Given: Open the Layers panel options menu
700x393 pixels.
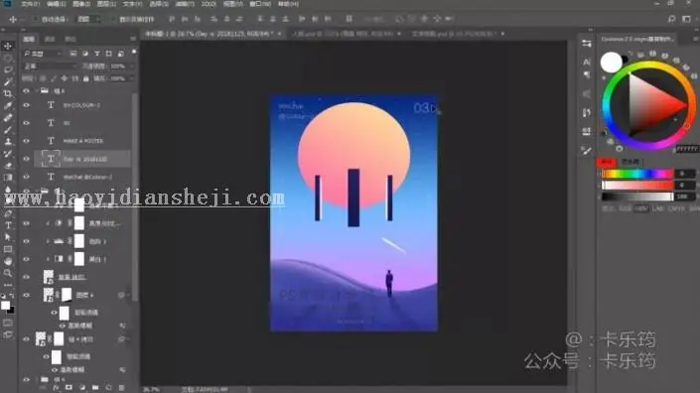Looking at the screenshot, I should click(x=133, y=40).
